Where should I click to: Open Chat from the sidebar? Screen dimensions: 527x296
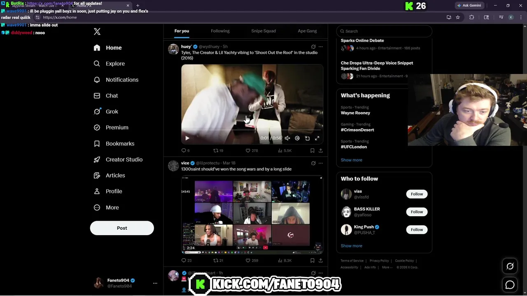106,96
